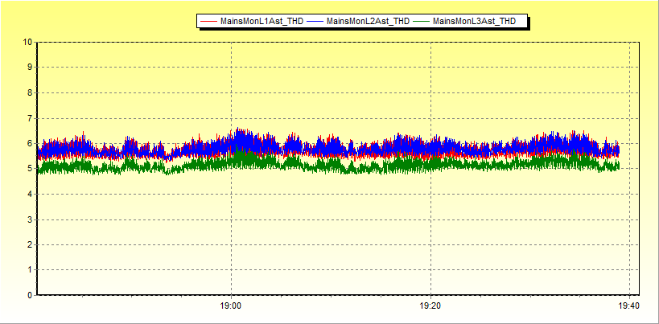Click the y-axis value 2 label

coord(30,244)
